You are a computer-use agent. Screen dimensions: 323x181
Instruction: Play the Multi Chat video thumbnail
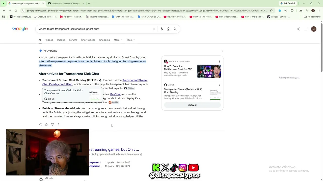point(209,71)
